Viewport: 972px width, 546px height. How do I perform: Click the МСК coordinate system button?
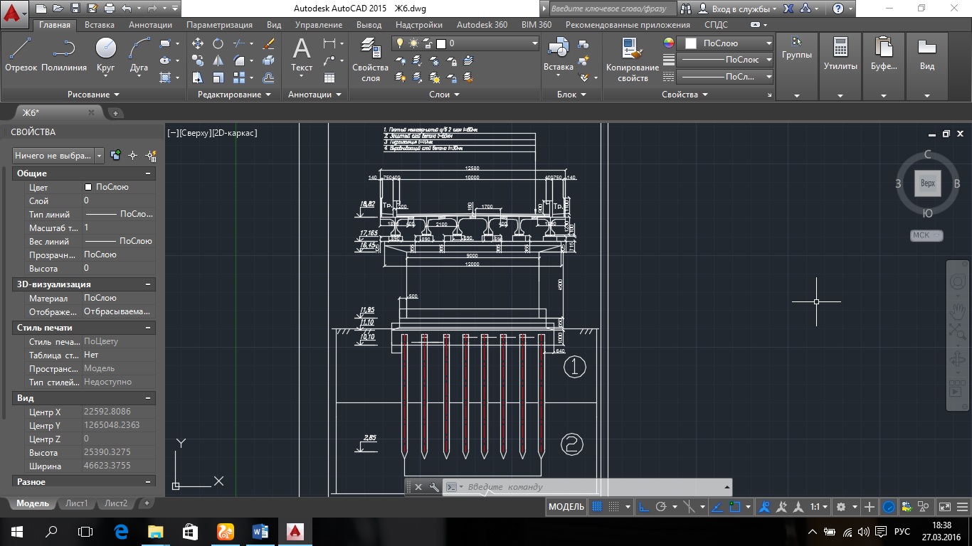(926, 235)
